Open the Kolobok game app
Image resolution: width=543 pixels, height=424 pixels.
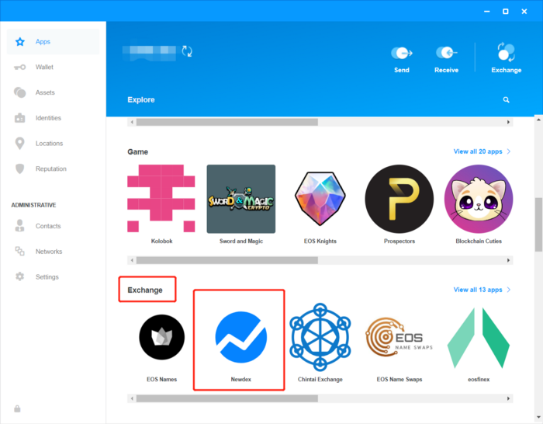[161, 198]
